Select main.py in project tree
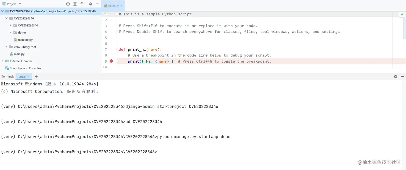Viewport: 406px width, 170px height. (19, 54)
